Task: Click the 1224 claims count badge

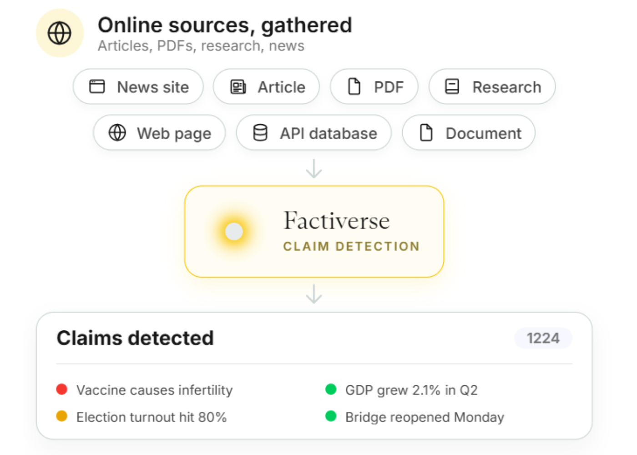Action: pyautogui.click(x=543, y=338)
